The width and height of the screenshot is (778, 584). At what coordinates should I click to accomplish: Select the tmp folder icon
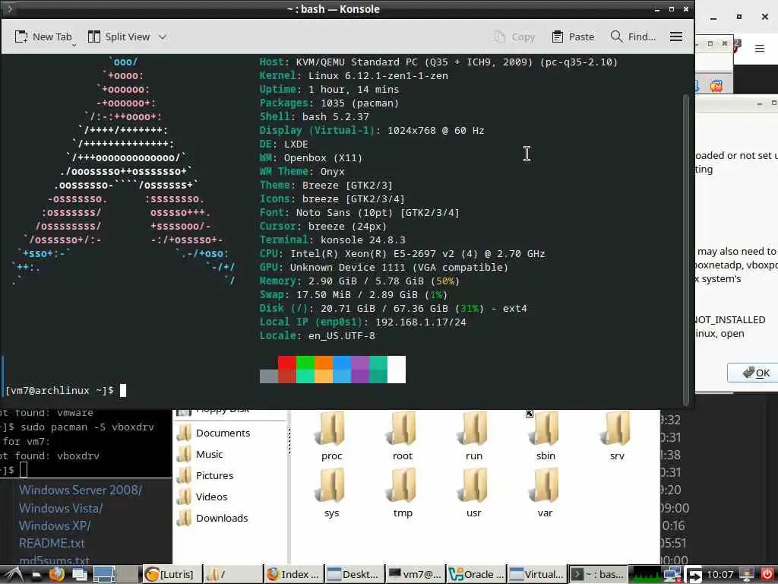pos(403,486)
